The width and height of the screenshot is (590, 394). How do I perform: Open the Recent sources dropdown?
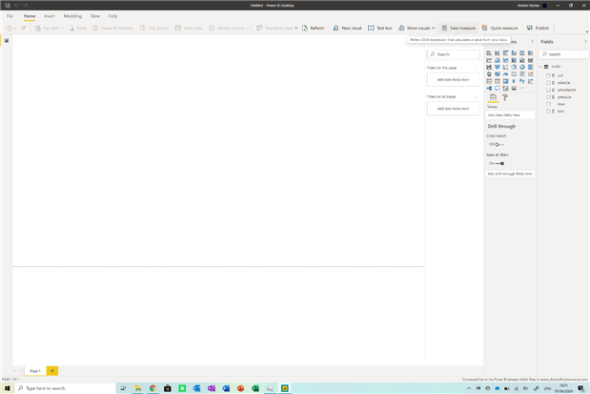(229, 28)
